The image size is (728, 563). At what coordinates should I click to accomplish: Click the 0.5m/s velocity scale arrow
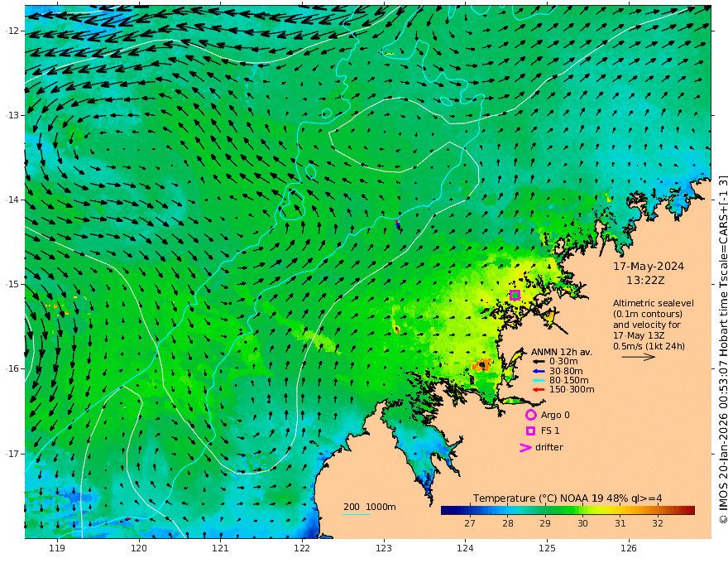click(x=639, y=357)
